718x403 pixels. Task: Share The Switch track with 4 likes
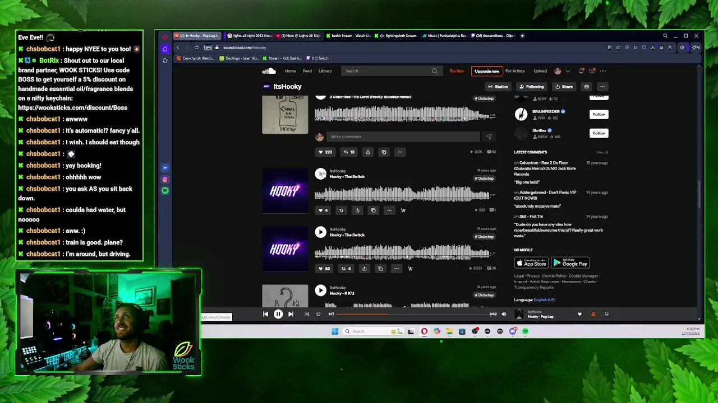coord(357,210)
